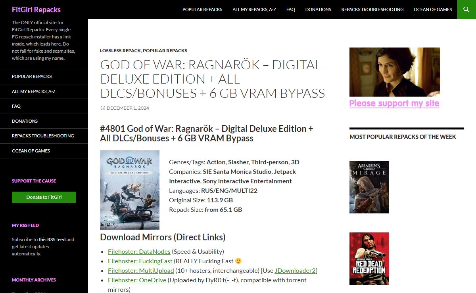
Task: Open the 'this RSS feed' link
Action: click(52, 240)
